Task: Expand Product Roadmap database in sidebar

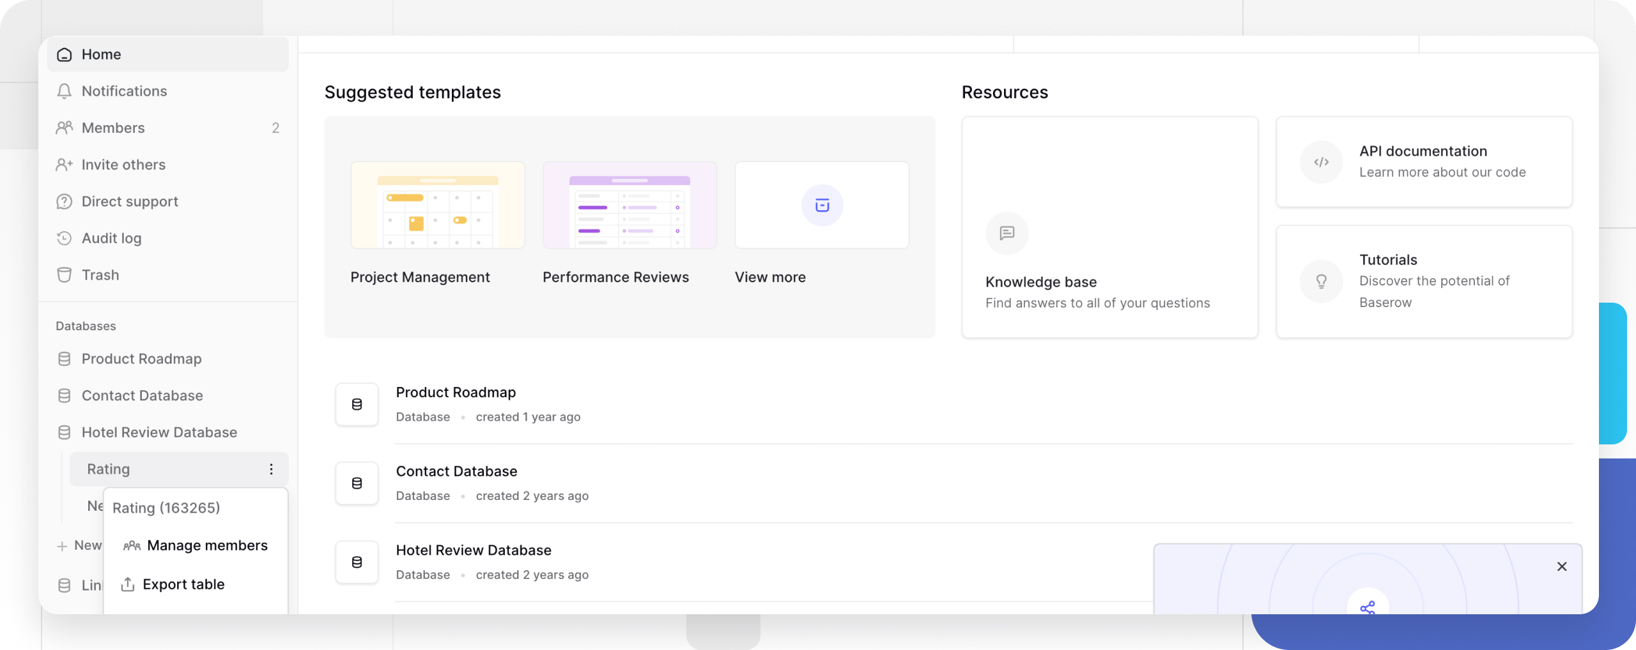Action: [x=141, y=359]
